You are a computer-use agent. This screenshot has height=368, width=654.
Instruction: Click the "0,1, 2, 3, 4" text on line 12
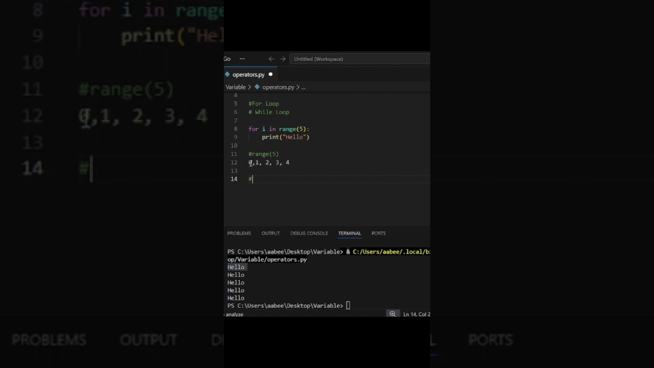pos(269,163)
